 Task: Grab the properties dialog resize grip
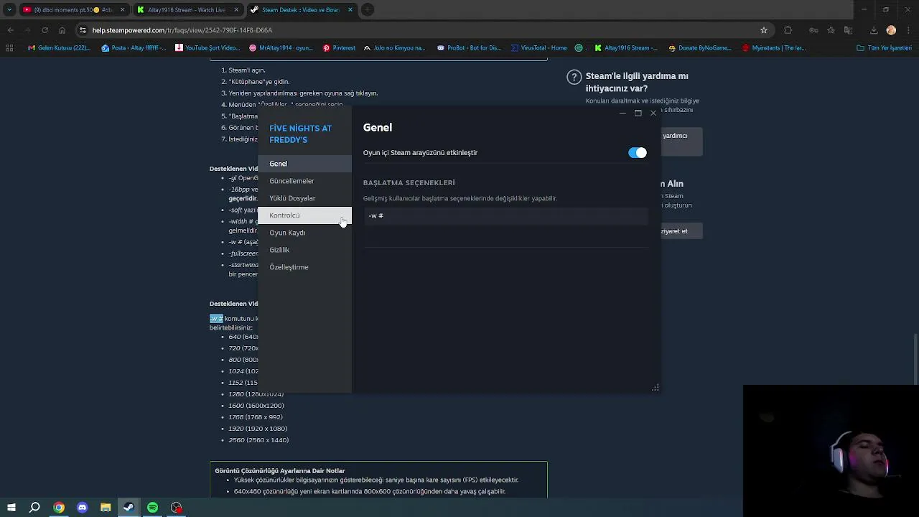pyautogui.click(x=656, y=388)
